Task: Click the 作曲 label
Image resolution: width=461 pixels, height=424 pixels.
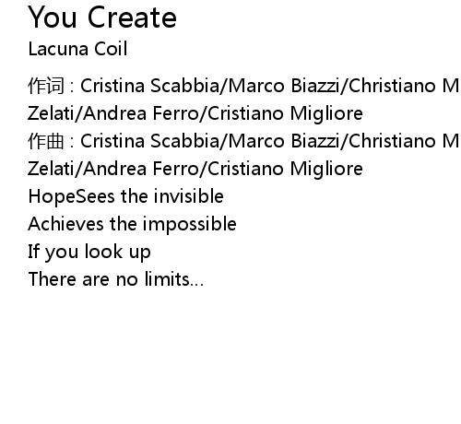Action: [x=46, y=141]
